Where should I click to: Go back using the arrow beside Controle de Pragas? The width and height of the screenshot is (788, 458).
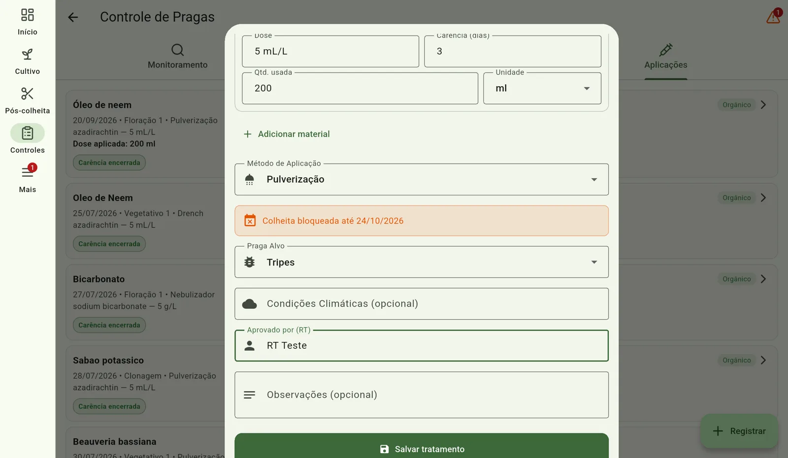click(x=73, y=17)
